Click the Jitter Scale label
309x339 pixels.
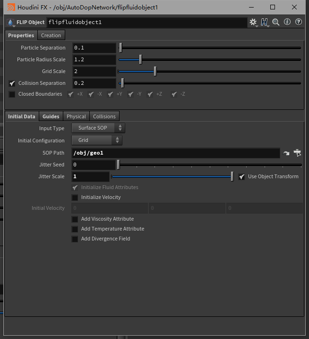coord(51,176)
